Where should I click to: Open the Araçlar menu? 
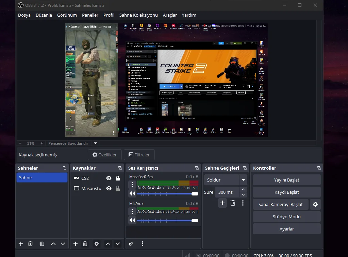tap(170, 15)
